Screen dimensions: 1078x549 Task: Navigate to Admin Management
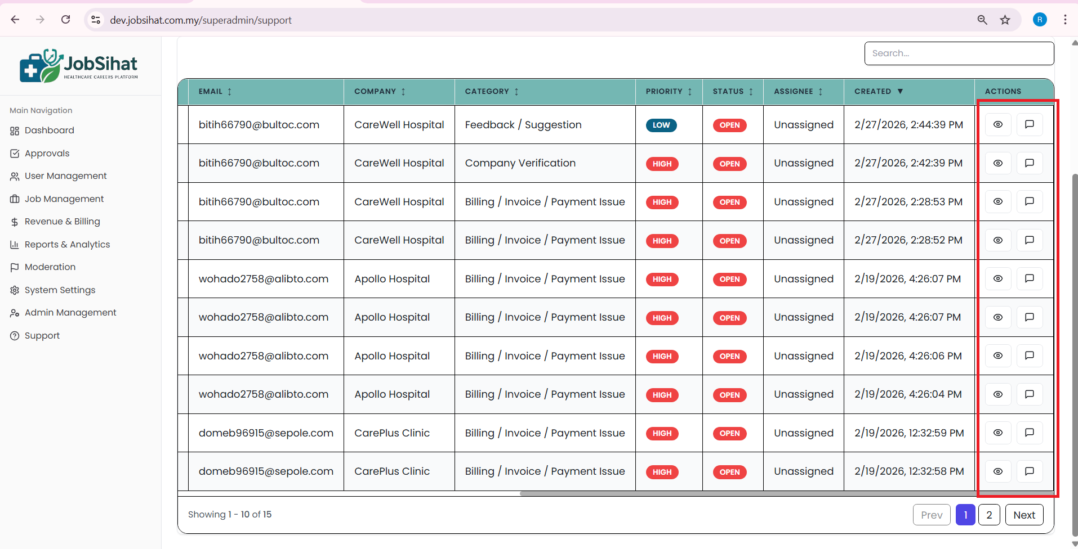tap(70, 313)
